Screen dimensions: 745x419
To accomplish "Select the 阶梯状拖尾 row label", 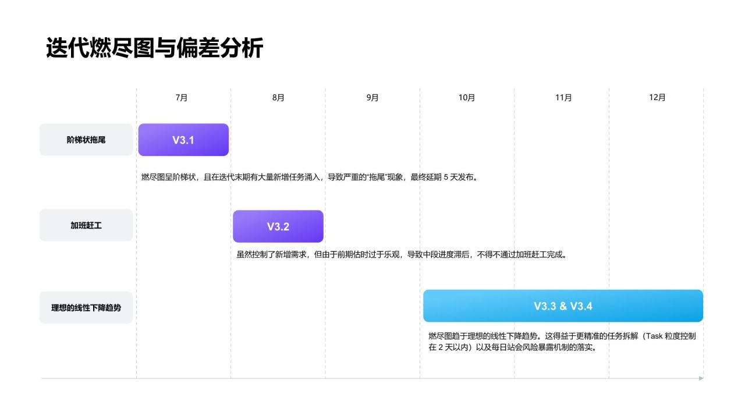I will tap(86, 140).
